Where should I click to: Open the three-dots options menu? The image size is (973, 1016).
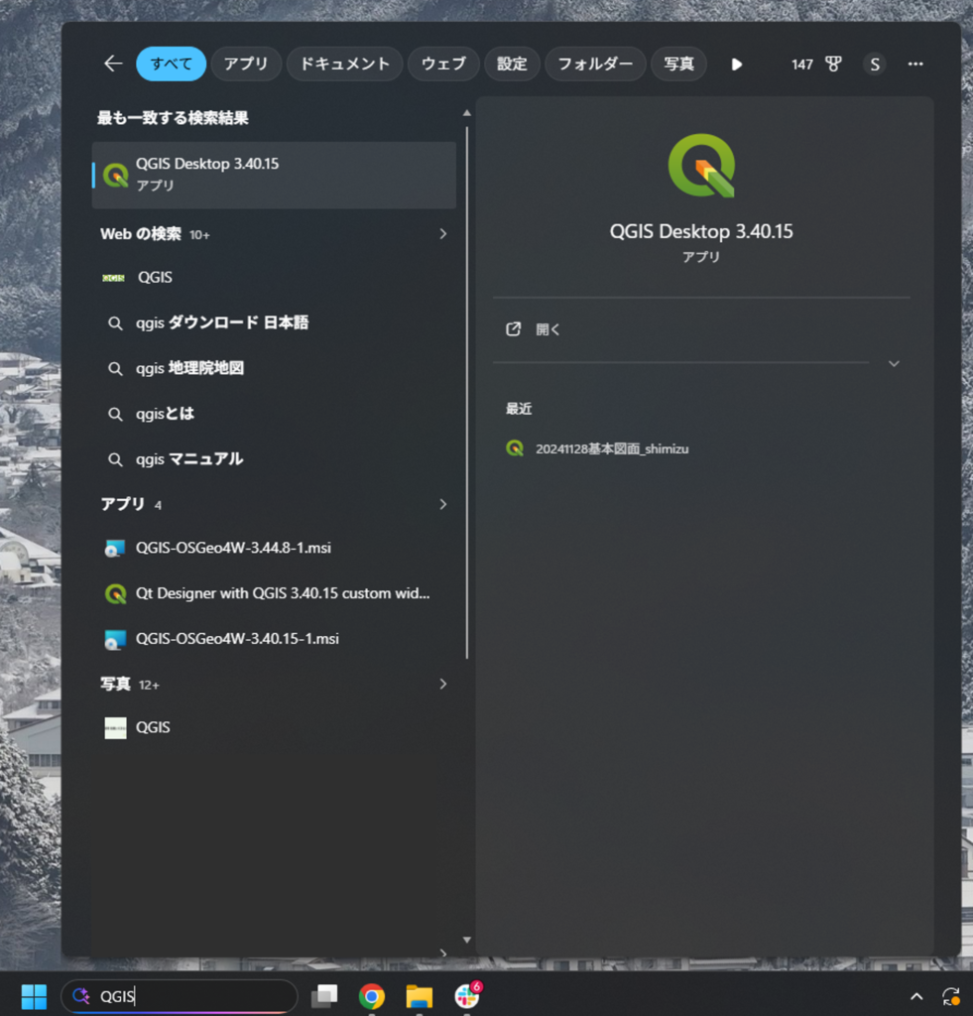tap(915, 64)
